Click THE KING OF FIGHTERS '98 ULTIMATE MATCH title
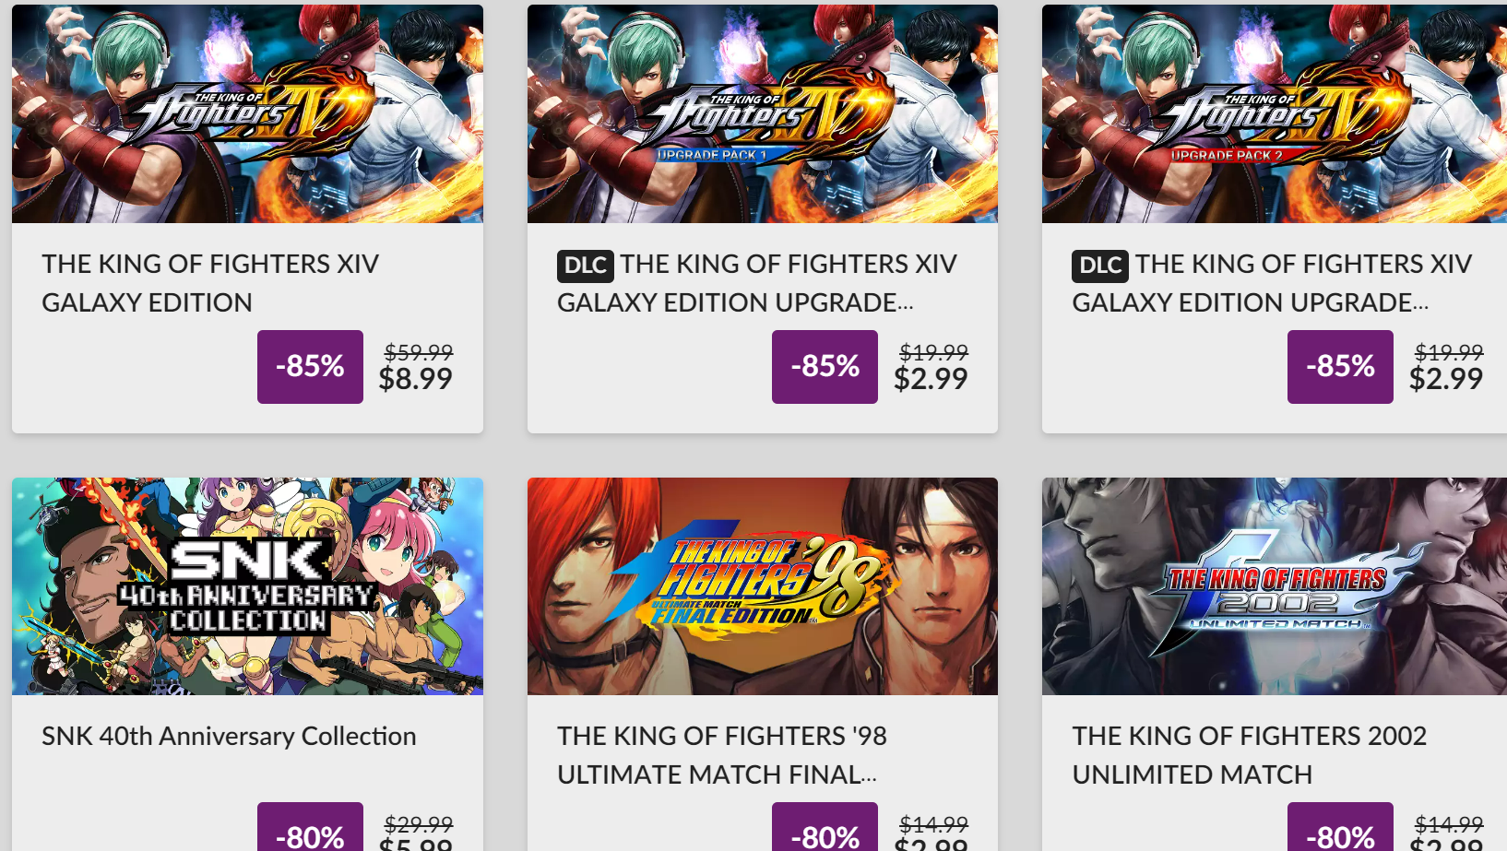 (x=721, y=755)
